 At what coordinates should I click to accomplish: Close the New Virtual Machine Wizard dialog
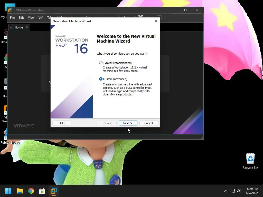[x=156, y=21]
